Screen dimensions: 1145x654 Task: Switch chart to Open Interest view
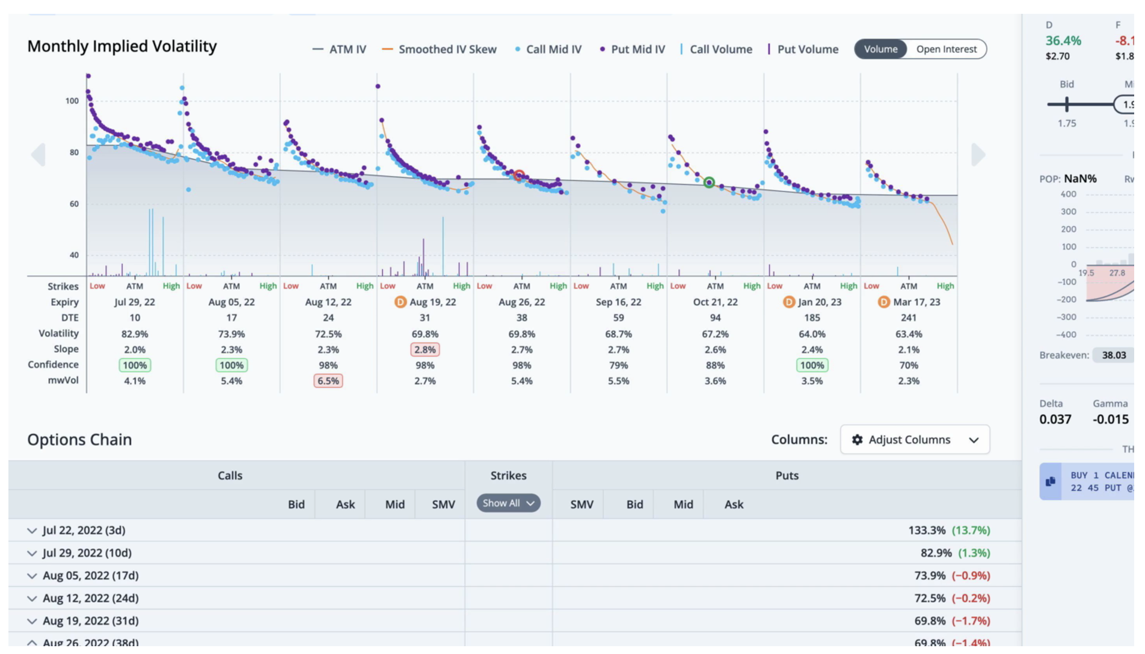pos(946,49)
